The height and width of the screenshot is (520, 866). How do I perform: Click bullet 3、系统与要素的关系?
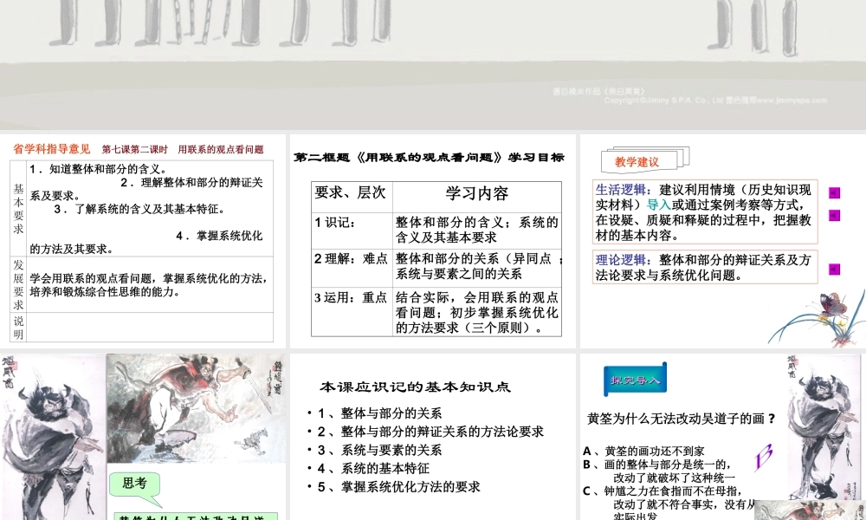coord(379,451)
